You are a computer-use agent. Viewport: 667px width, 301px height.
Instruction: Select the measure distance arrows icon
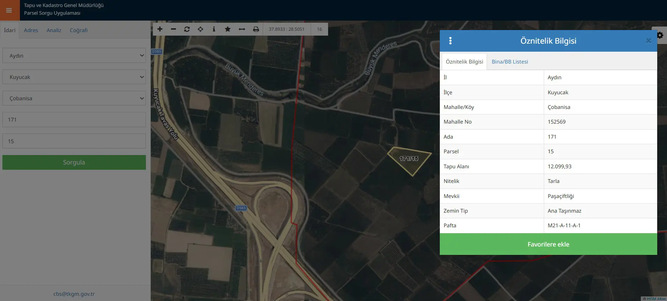(242, 29)
